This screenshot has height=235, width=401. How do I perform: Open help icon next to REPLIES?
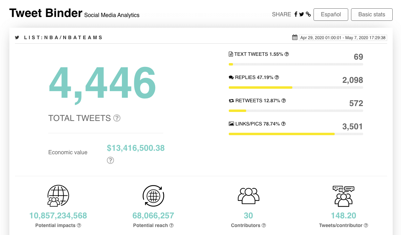277,77
